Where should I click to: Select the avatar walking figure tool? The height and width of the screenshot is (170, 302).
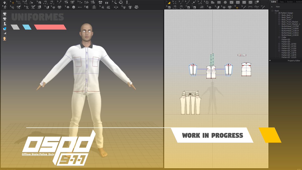pos(5,7)
